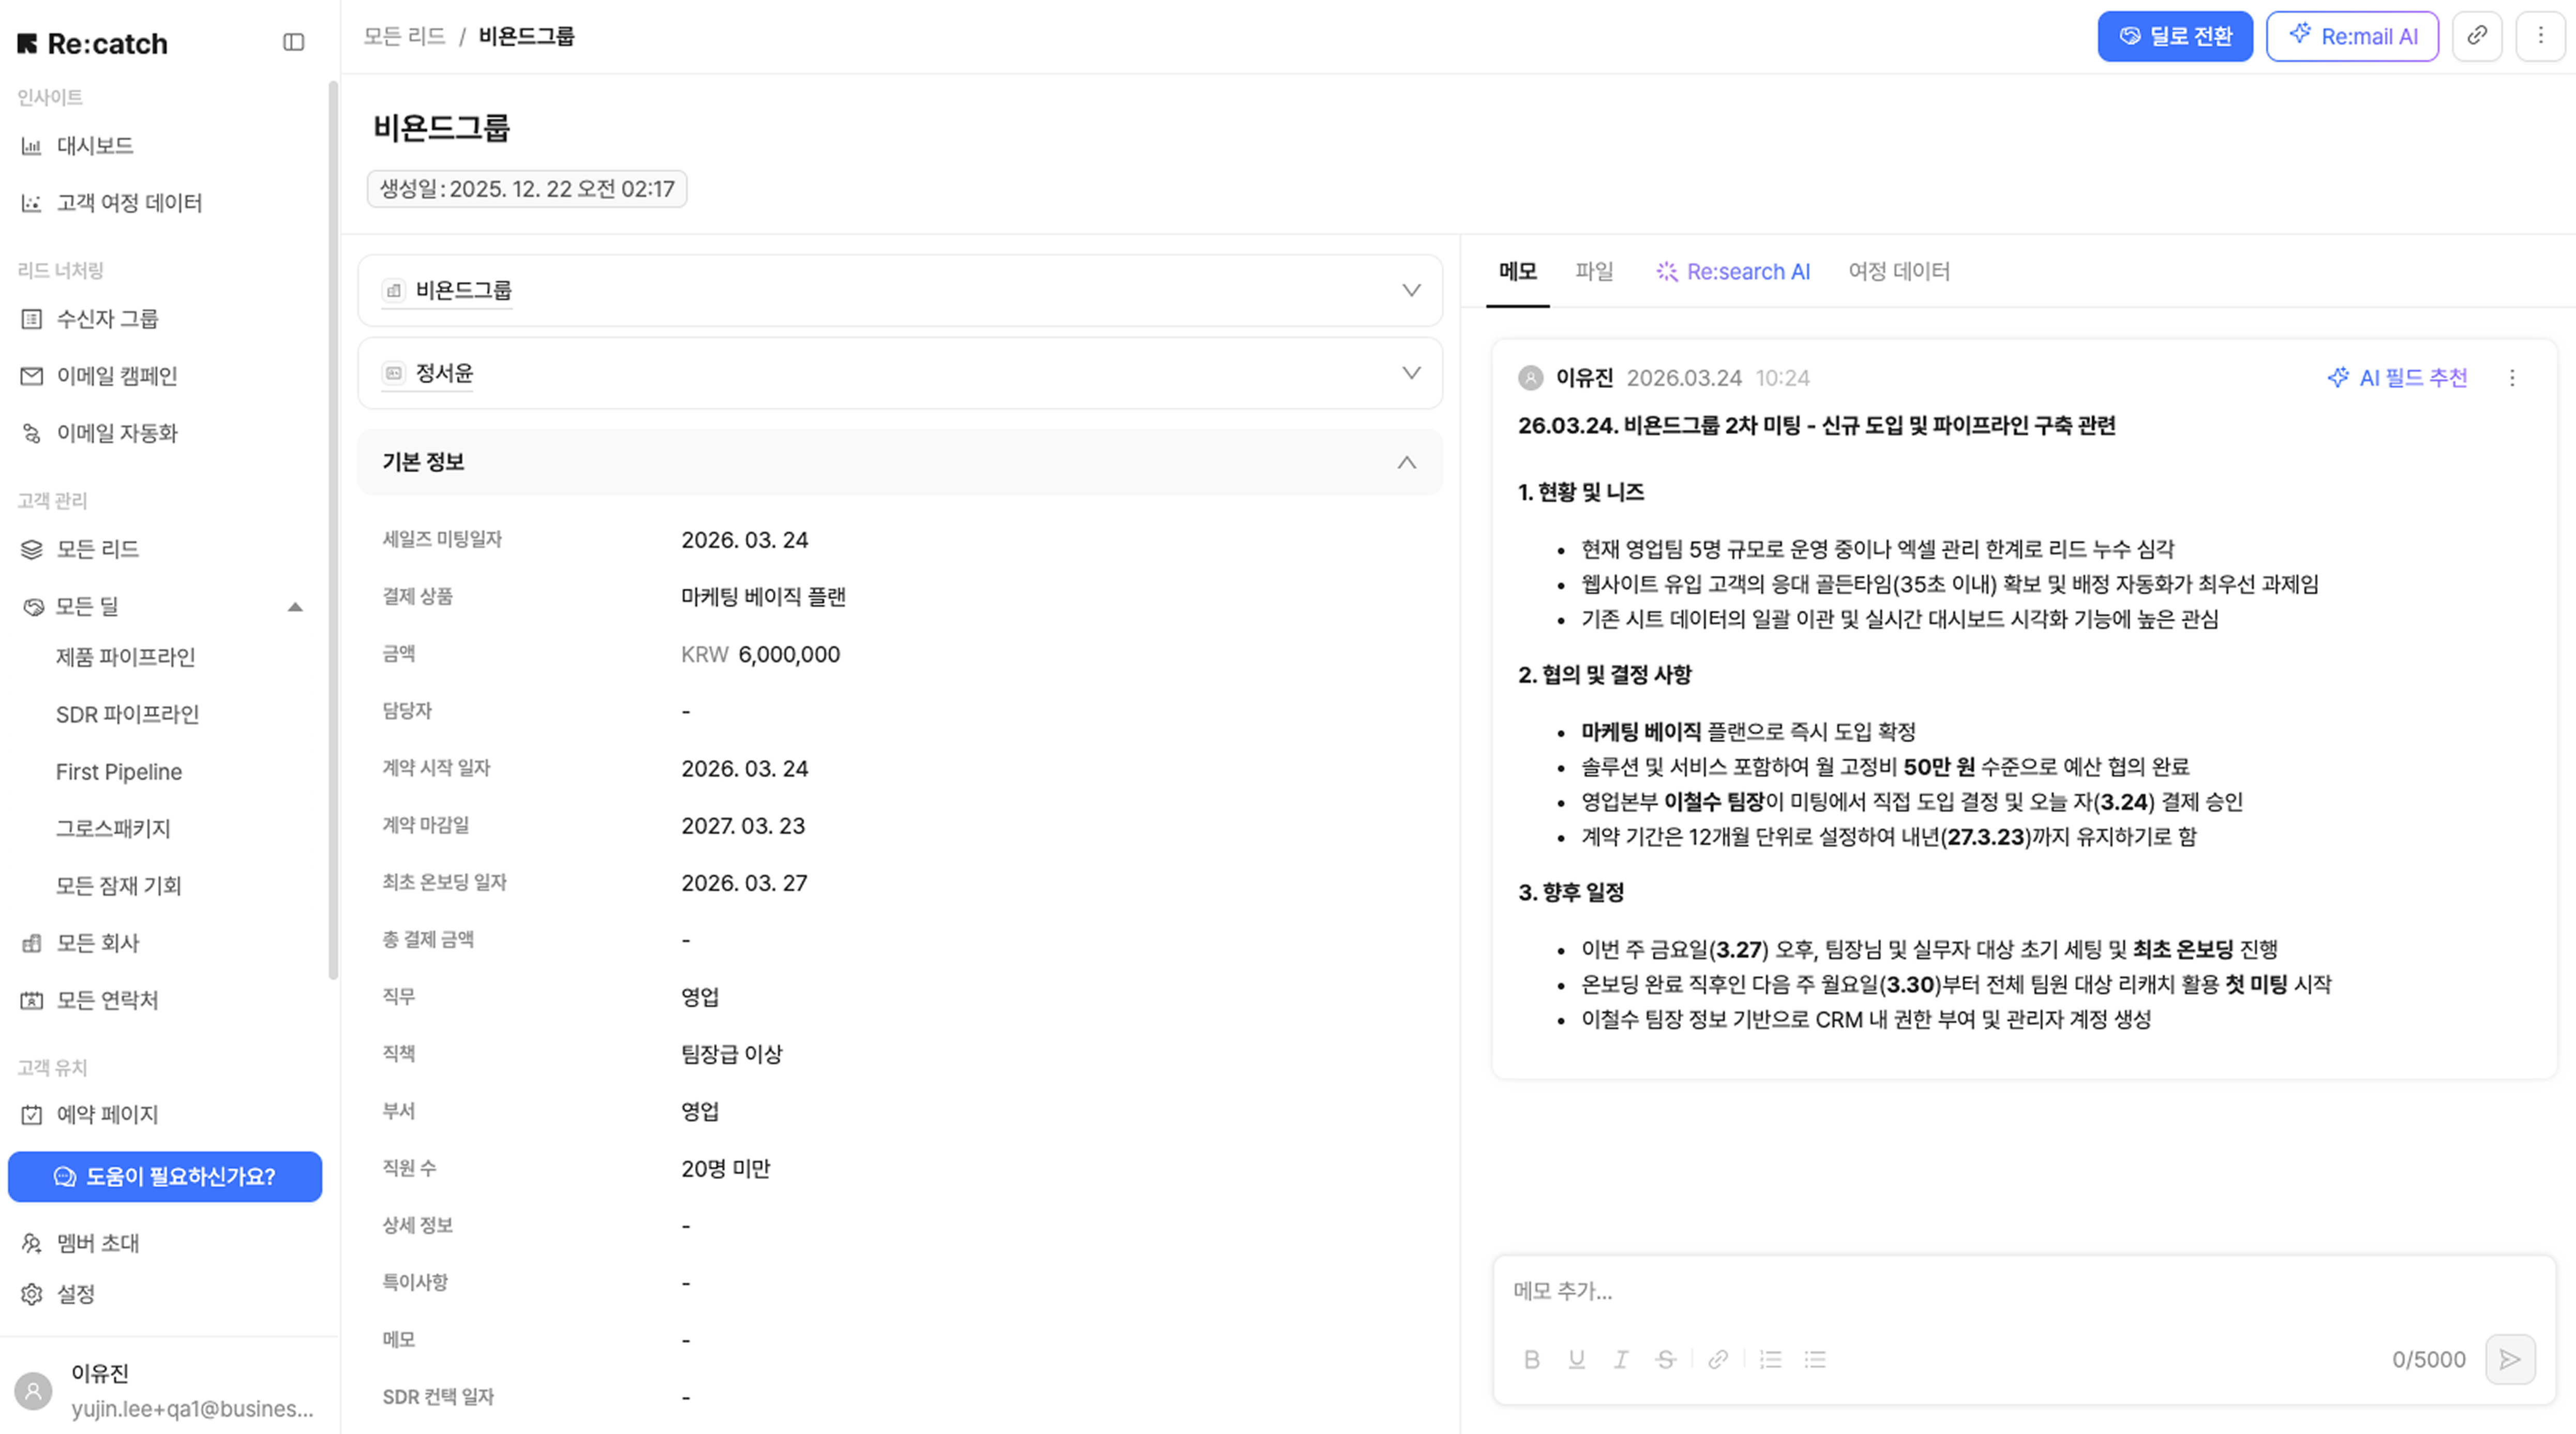
Task: Click the send memo arrow button
Action: 2509,1359
